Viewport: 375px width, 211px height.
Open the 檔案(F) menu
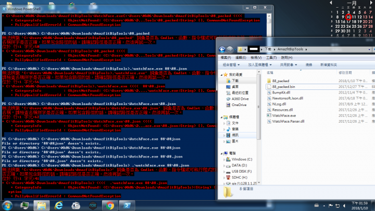[226, 58]
